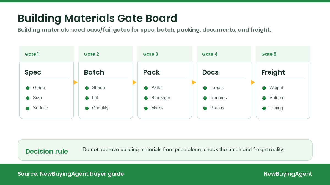This screenshot has height=185, width=330.
Task: Click the bullet icon next to Labels
Action: tap(205, 88)
